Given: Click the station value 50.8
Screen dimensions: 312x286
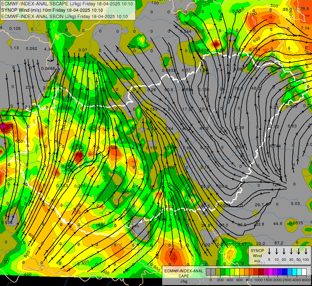Looking at the screenshot, I should click(x=169, y=90).
